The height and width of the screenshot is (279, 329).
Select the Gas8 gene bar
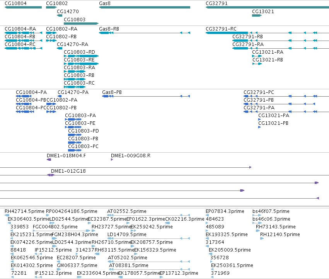(x=145, y=7)
